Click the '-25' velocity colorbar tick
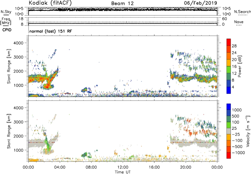The image size is (251, 174). tap(236, 134)
